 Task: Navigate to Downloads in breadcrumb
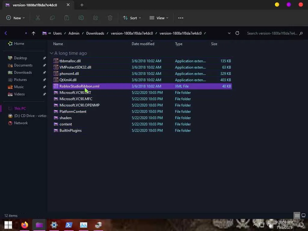coord(95,33)
